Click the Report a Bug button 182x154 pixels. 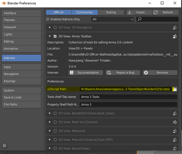coord(123,73)
